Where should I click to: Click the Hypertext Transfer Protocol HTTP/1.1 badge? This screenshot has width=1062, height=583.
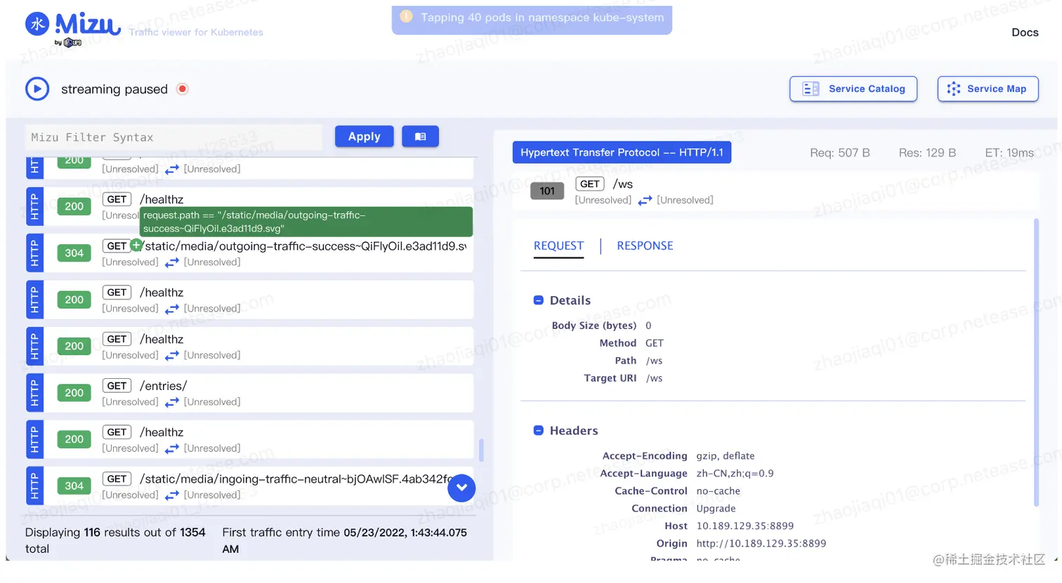(622, 152)
